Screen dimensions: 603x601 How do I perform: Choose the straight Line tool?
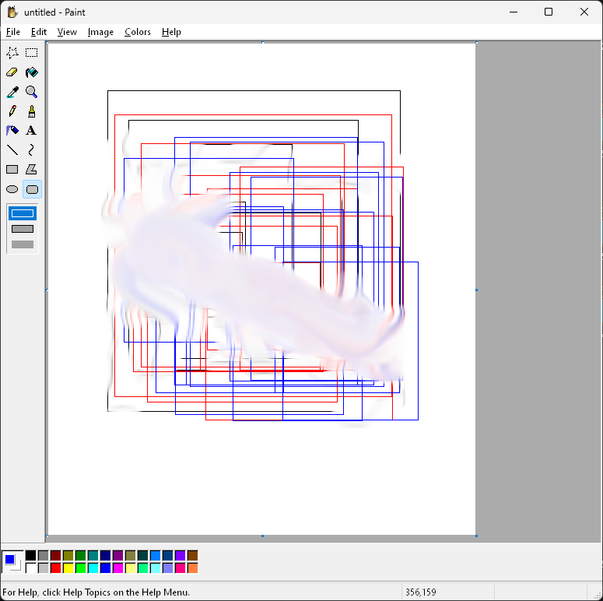[12, 149]
